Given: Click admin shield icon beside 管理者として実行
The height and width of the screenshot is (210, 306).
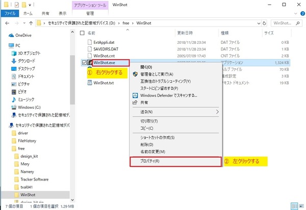Looking at the screenshot, I should pos(135,74).
